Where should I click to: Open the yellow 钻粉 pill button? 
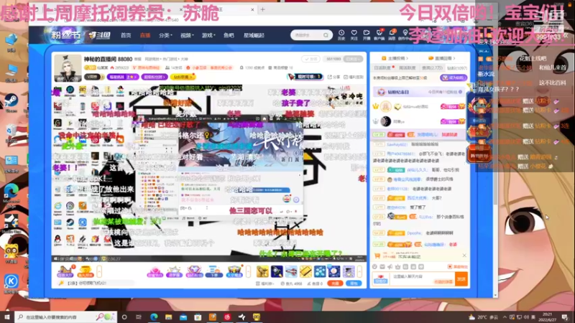183,77
